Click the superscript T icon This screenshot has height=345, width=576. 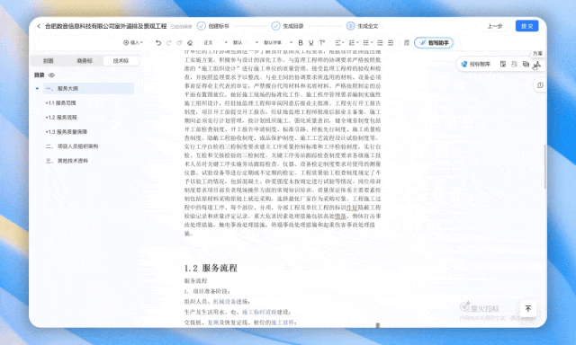click(x=322, y=43)
